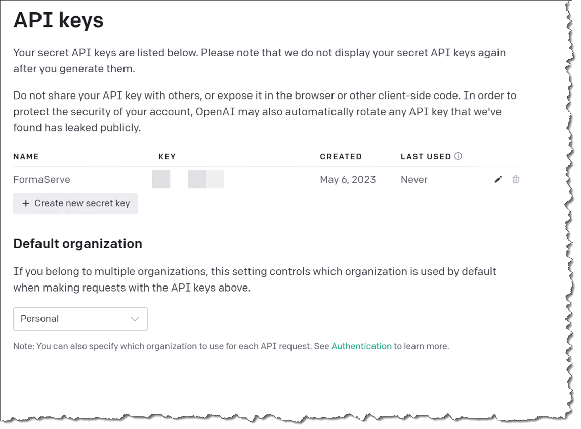Click the masked secret key value
Screen dimensions: 581x429
(x=188, y=180)
